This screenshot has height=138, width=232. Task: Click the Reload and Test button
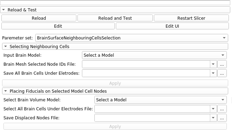pos(115,18)
